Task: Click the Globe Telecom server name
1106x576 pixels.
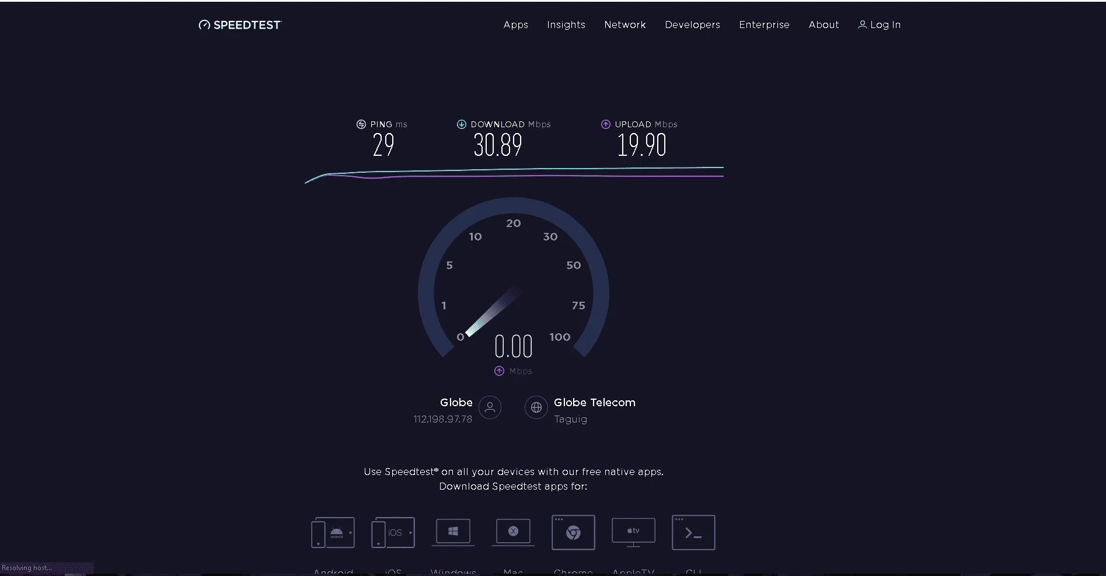Action: 595,402
